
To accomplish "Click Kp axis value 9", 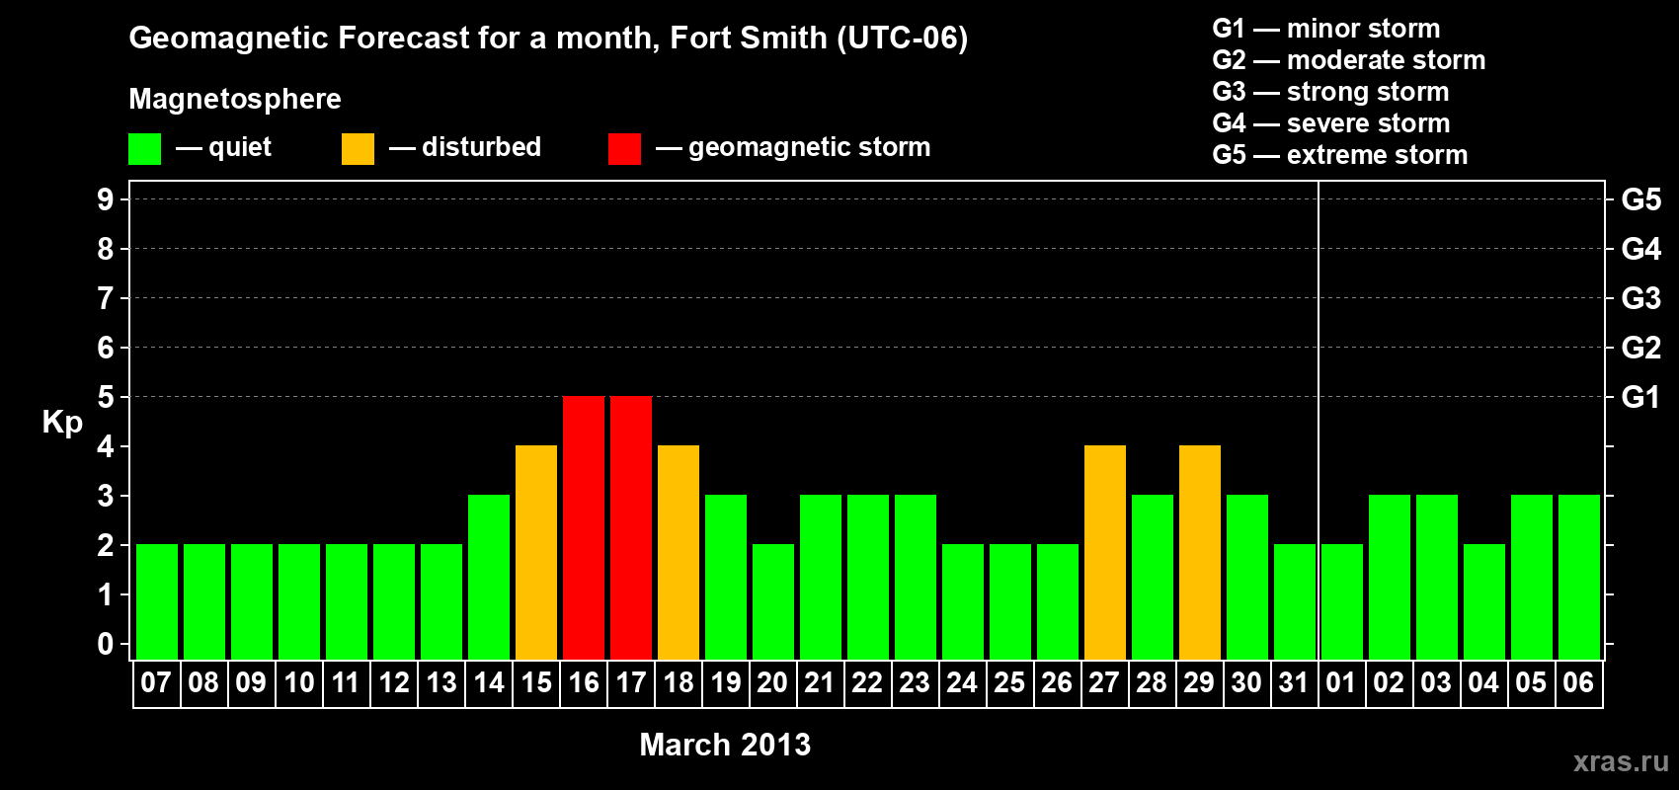I will coord(106,199).
